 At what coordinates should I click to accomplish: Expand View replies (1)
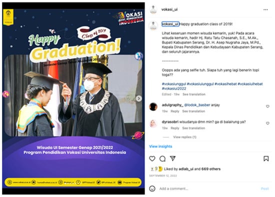pos(184,137)
